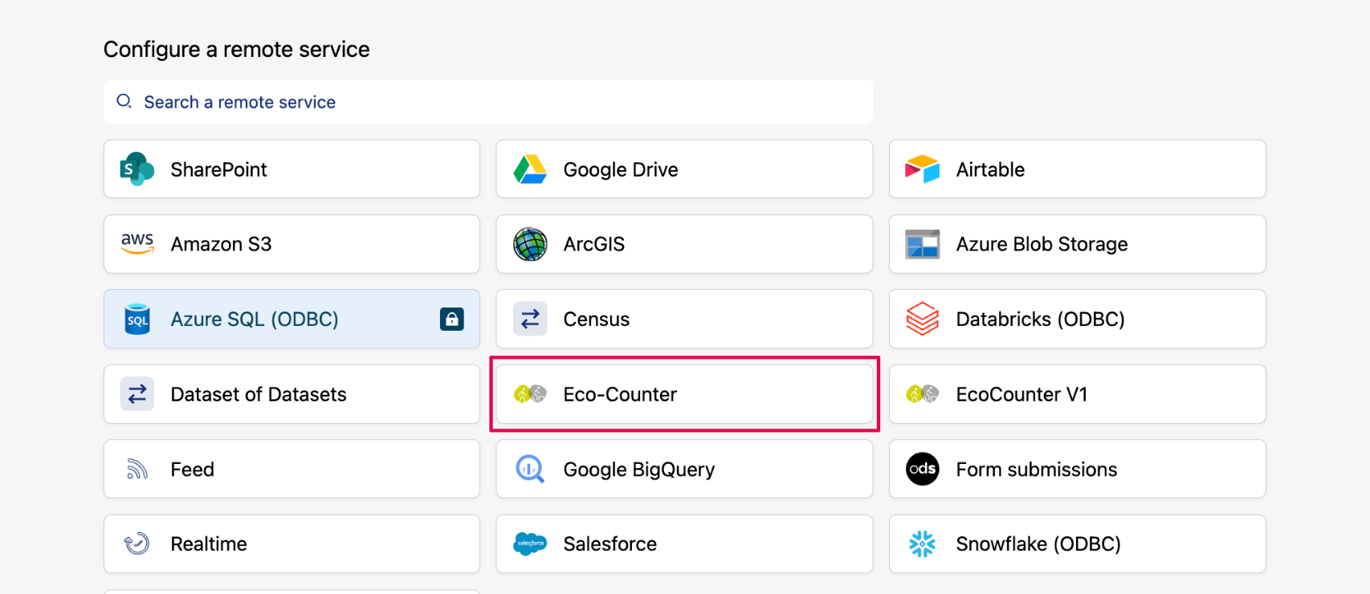Click the Google Drive triangle icon
Viewport: 1370px width, 594px height.
tap(530, 169)
